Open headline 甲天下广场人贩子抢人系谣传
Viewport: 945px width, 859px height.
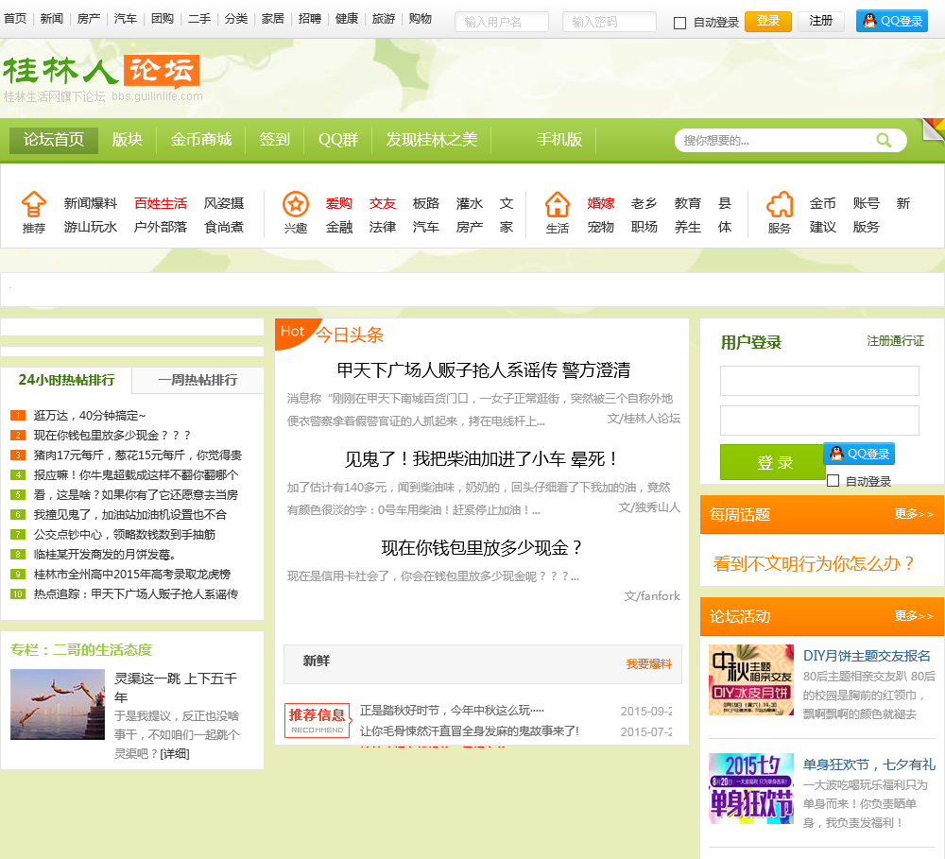[x=483, y=369]
